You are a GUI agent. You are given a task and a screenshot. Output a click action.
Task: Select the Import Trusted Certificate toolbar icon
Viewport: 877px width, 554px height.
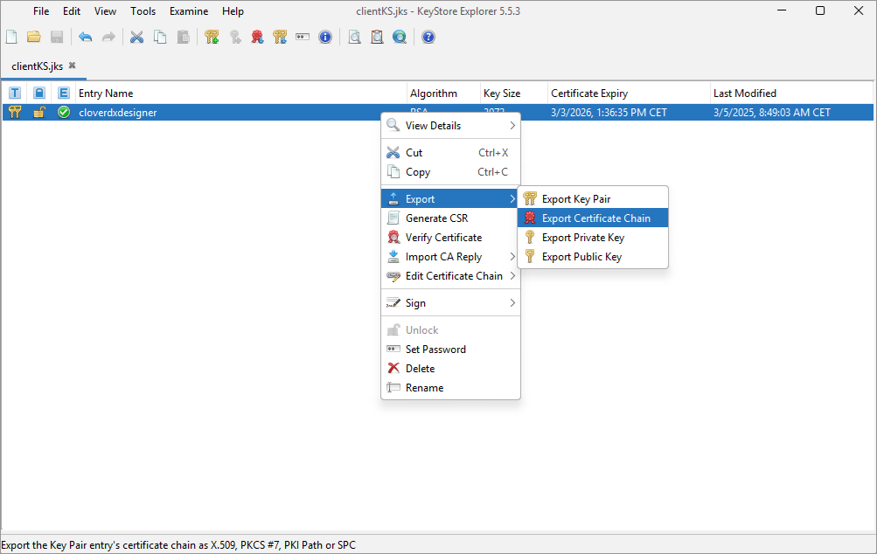coord(257,37)
